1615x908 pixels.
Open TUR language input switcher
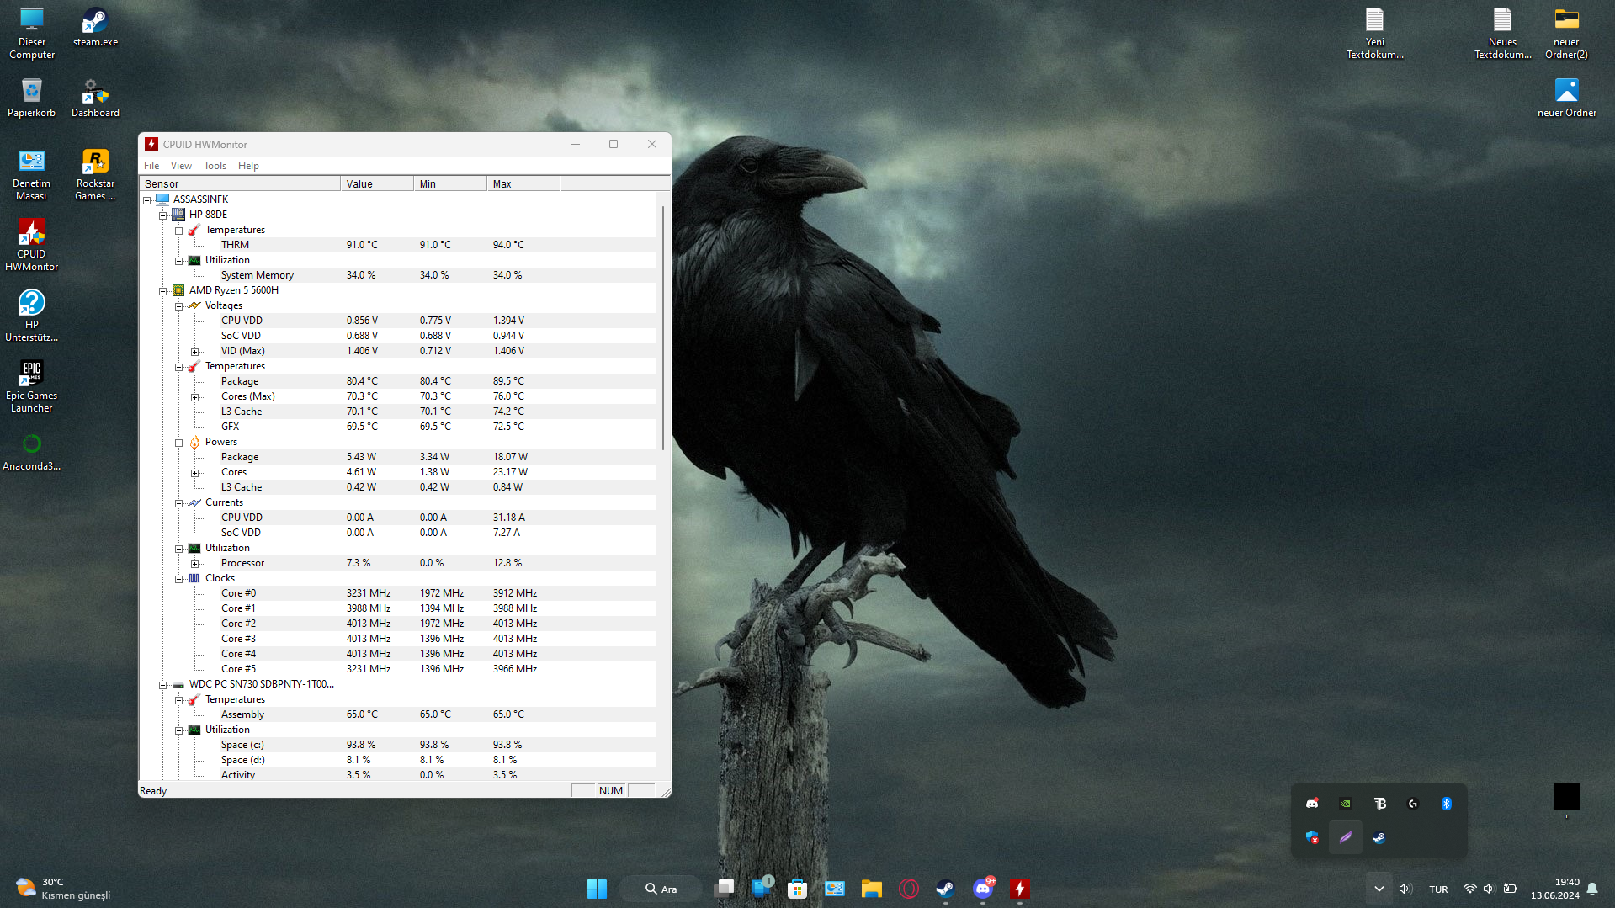(x=1438, y=889)
